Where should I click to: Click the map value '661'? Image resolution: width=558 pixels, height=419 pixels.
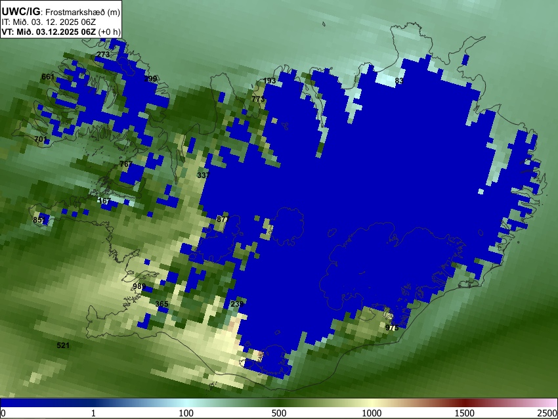click(48, 77)
